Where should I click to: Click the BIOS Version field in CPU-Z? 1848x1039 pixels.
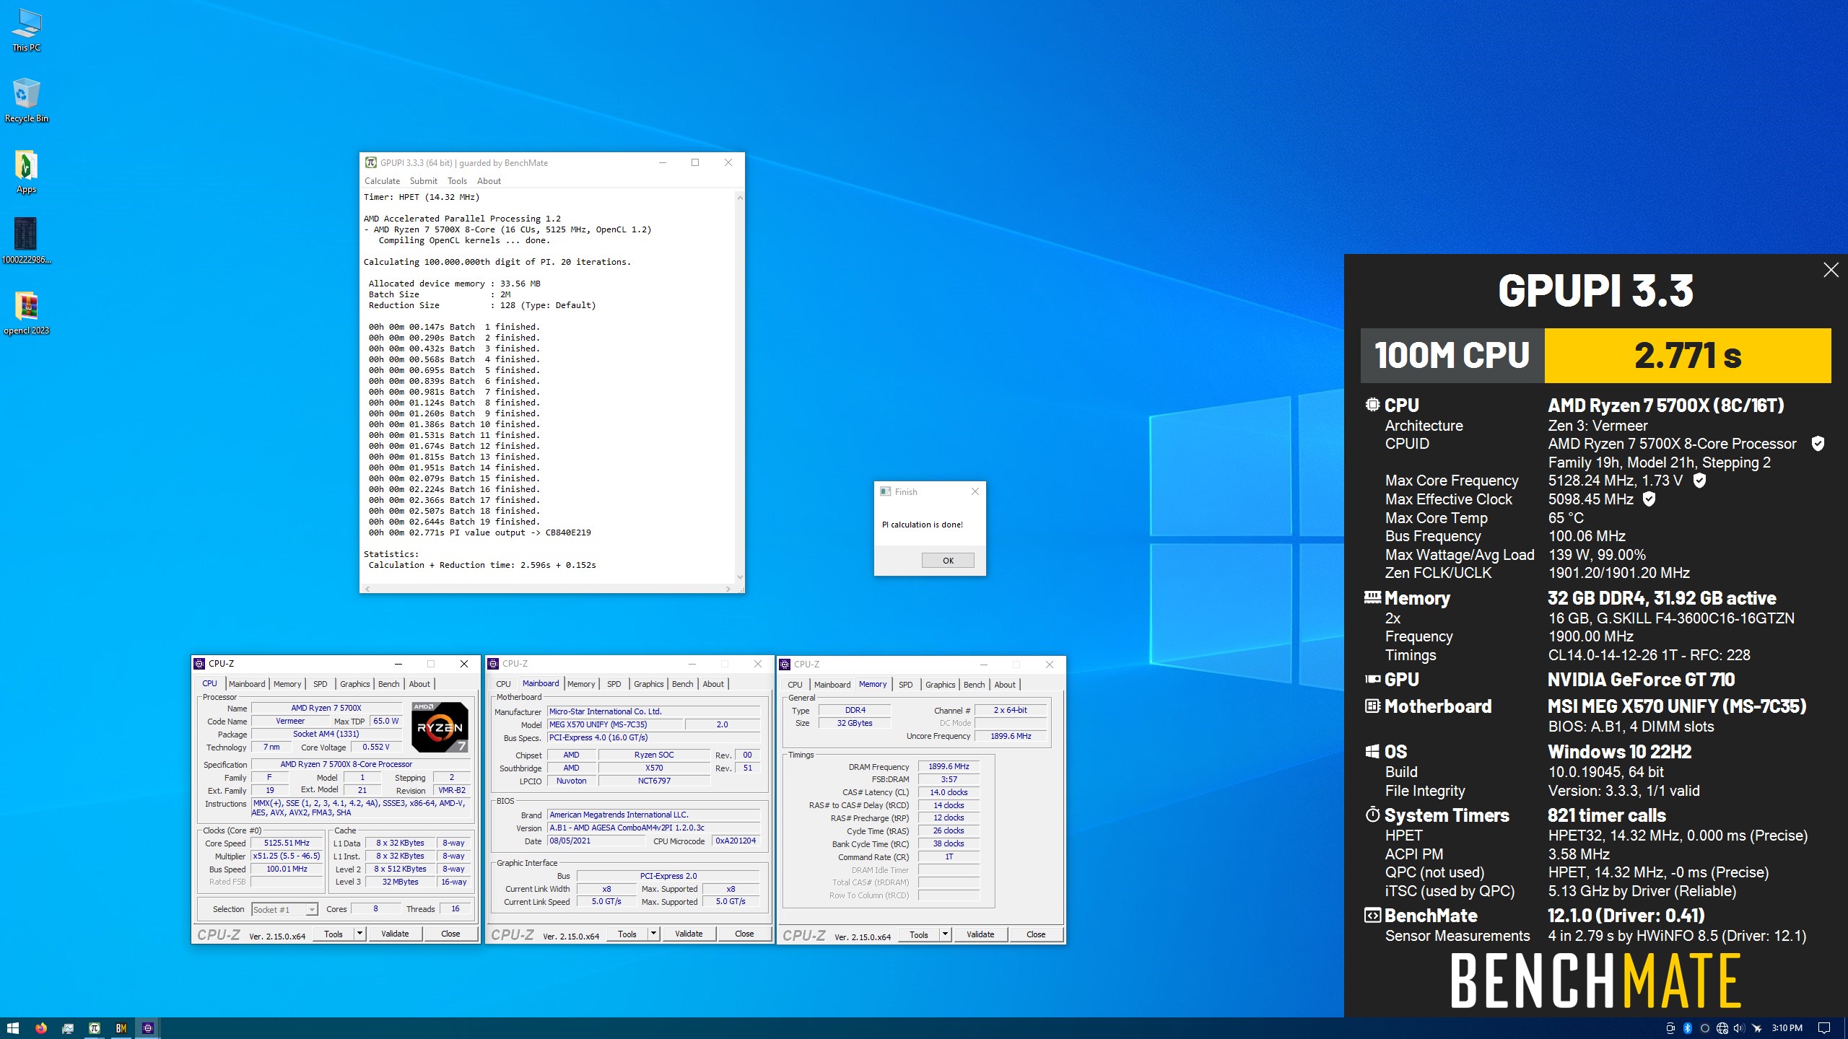tap(653, 828)
